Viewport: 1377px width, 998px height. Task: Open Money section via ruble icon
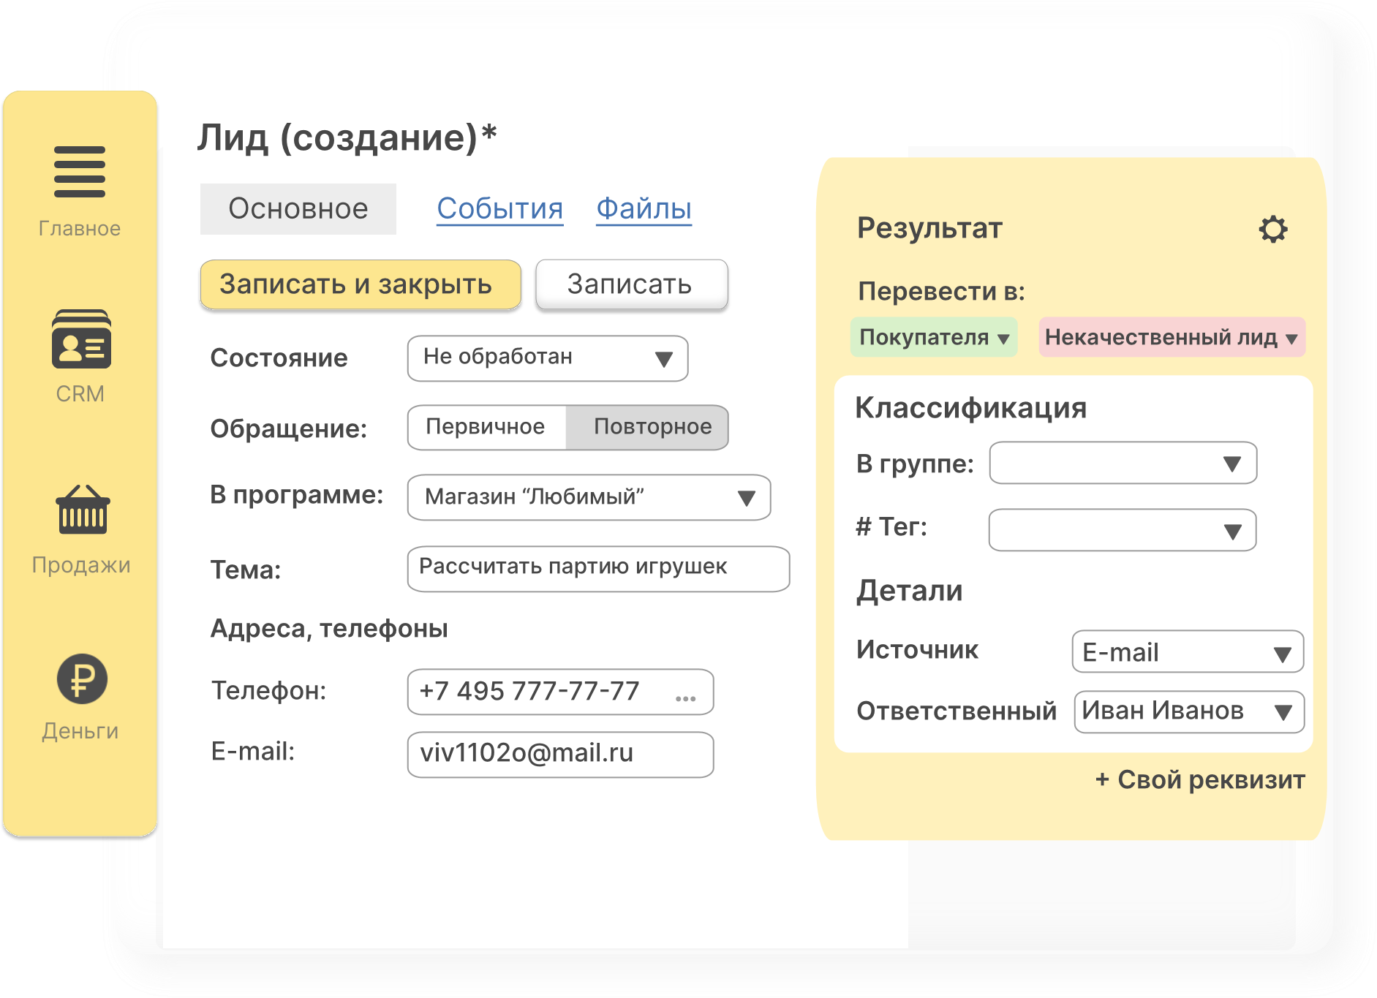click(82, 679)
